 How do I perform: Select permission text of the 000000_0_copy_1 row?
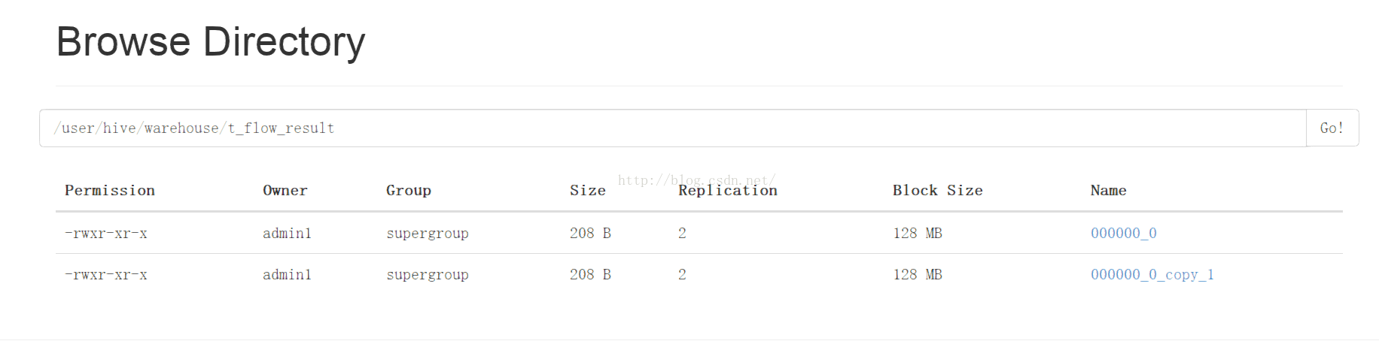[106, 275]
